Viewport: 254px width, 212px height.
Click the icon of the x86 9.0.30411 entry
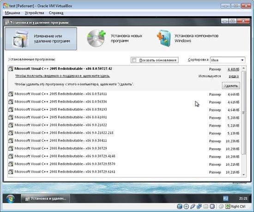(x=11, y=141)
